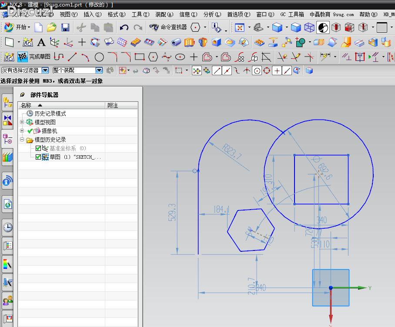The width and height of the screenshot is (395, 327).
Task: Toggle the arc center snap option
Action: 257,71
